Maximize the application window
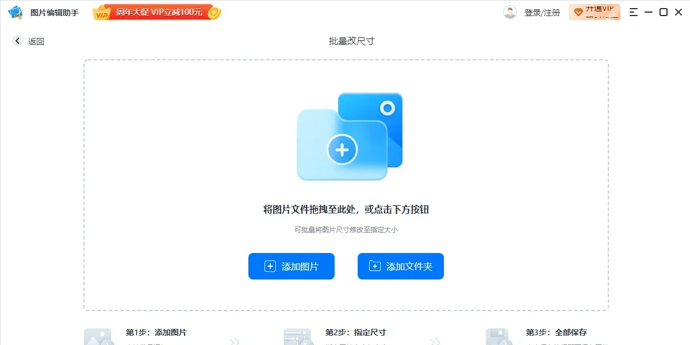The image size is (690, 345). click(664, 12)
